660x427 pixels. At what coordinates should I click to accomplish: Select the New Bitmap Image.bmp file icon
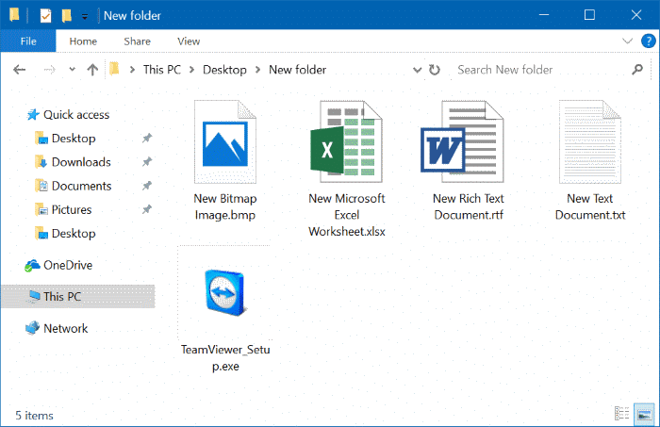click(x=225, y=141)
